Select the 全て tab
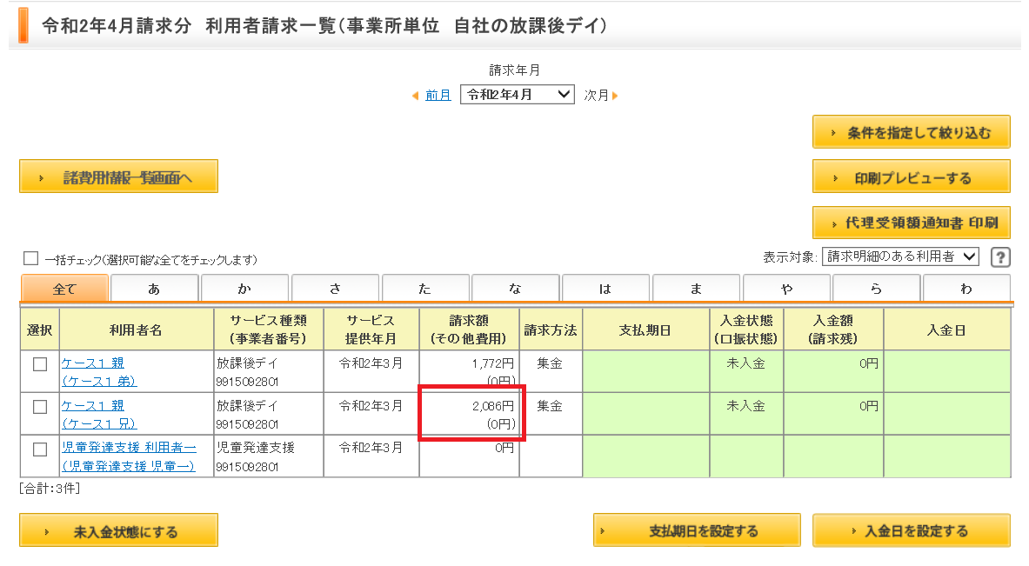The height and width of the screenshot is (566, 1029). (x=64, y=289)
